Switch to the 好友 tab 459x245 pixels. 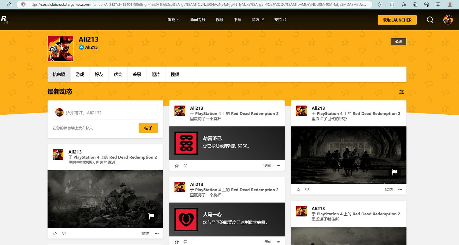tap(99, 74)
